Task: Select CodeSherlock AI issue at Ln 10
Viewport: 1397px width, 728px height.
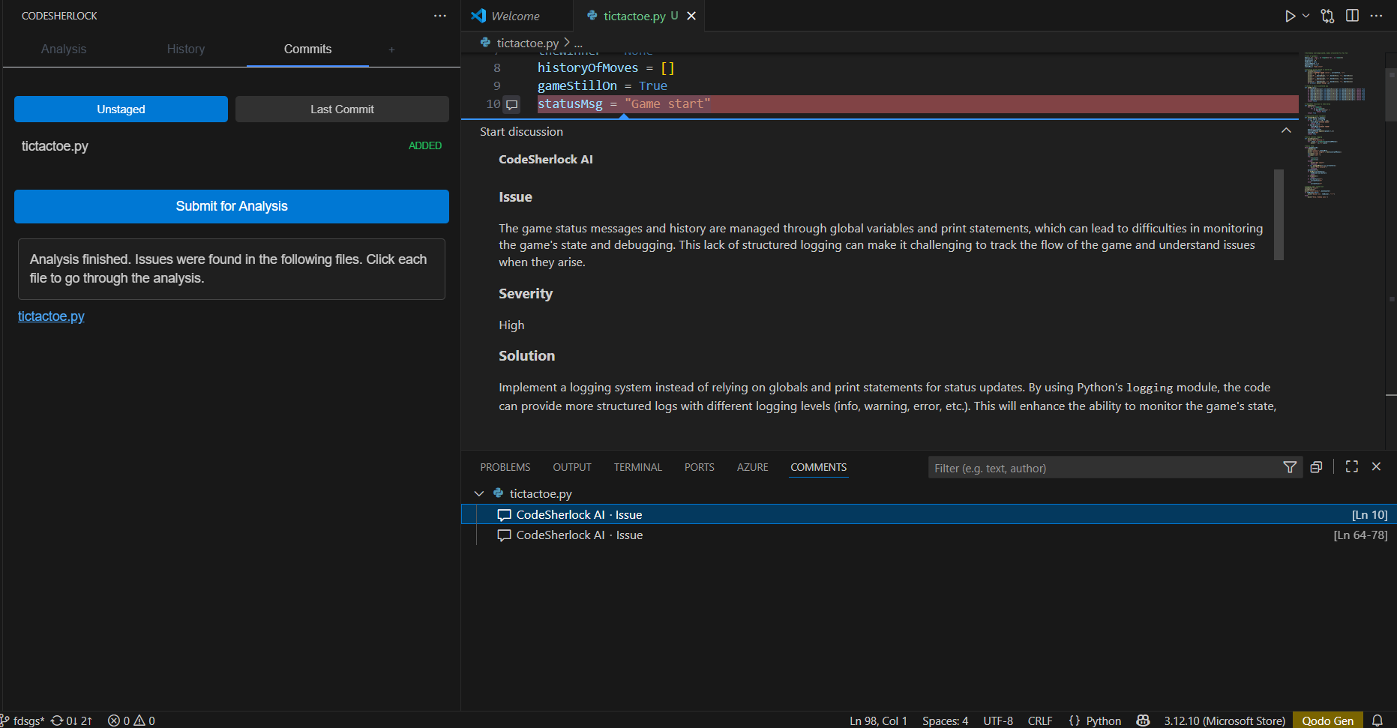Action: tap(928, 514)
